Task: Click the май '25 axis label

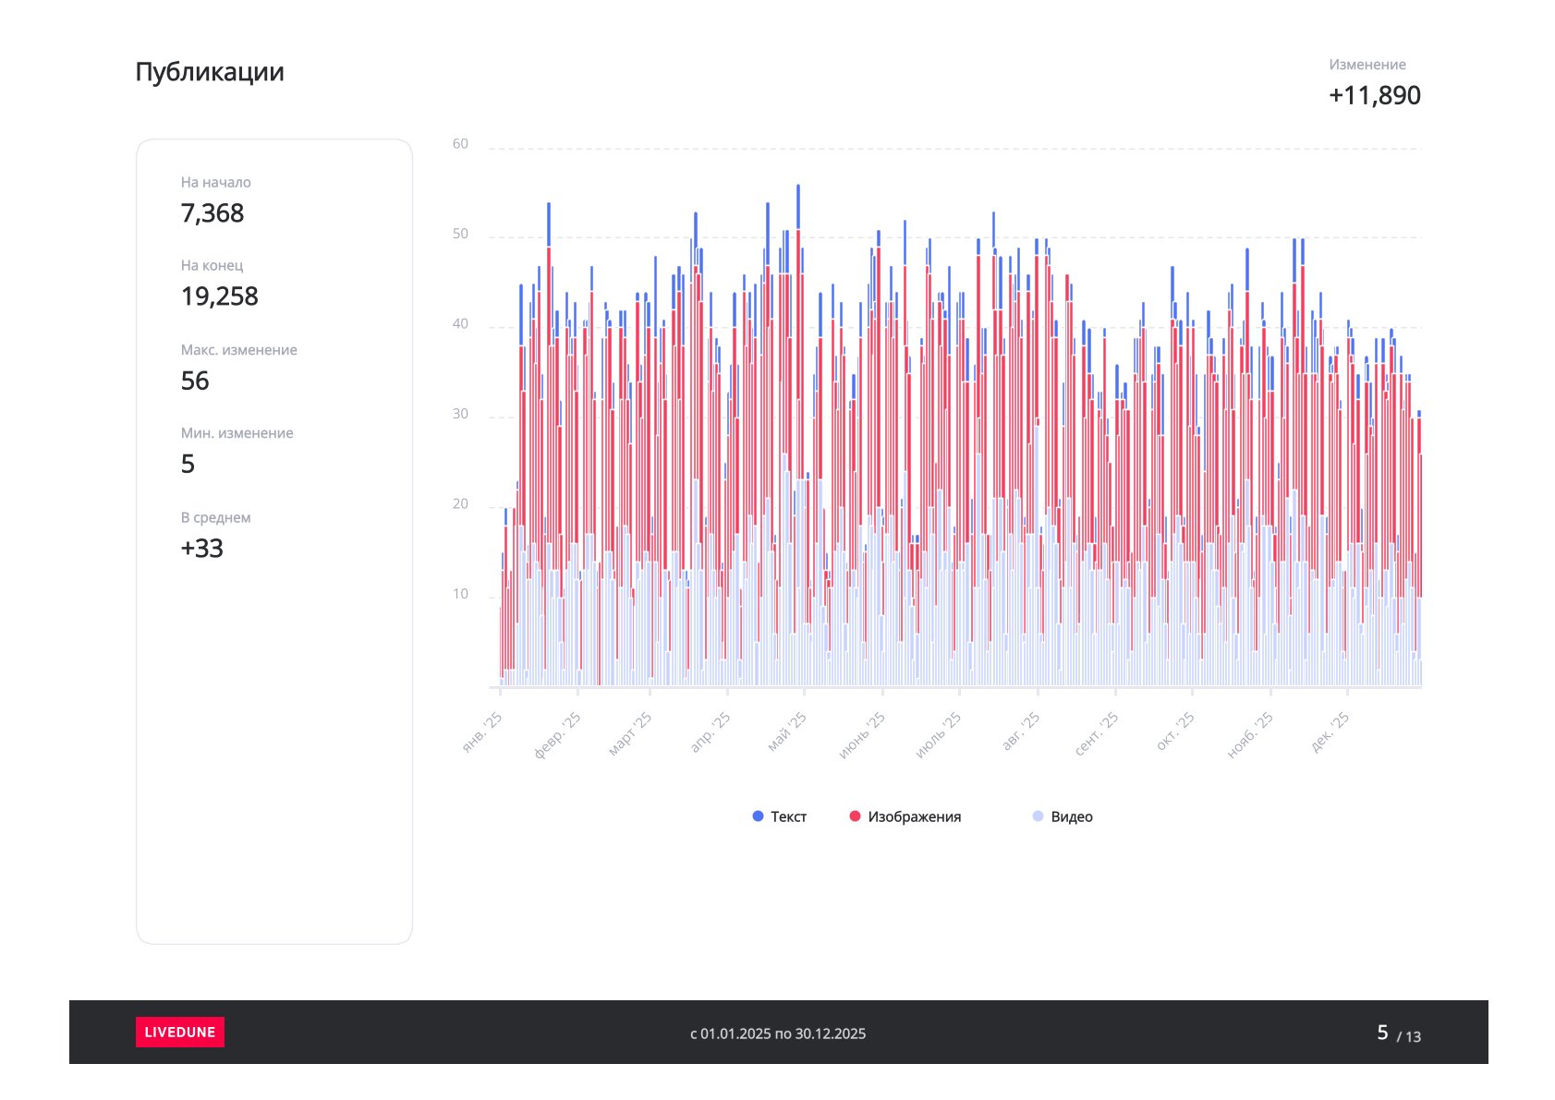Action: click(x=787, y=731)
